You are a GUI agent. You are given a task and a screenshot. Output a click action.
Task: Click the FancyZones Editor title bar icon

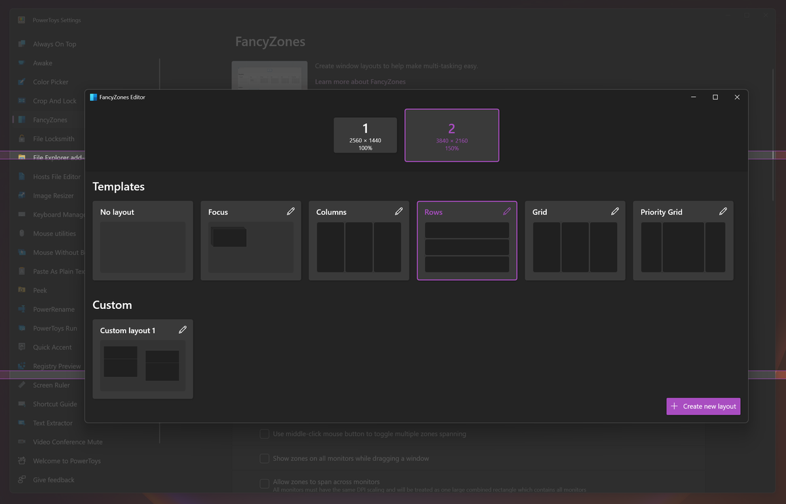click(x=94, y=97)
